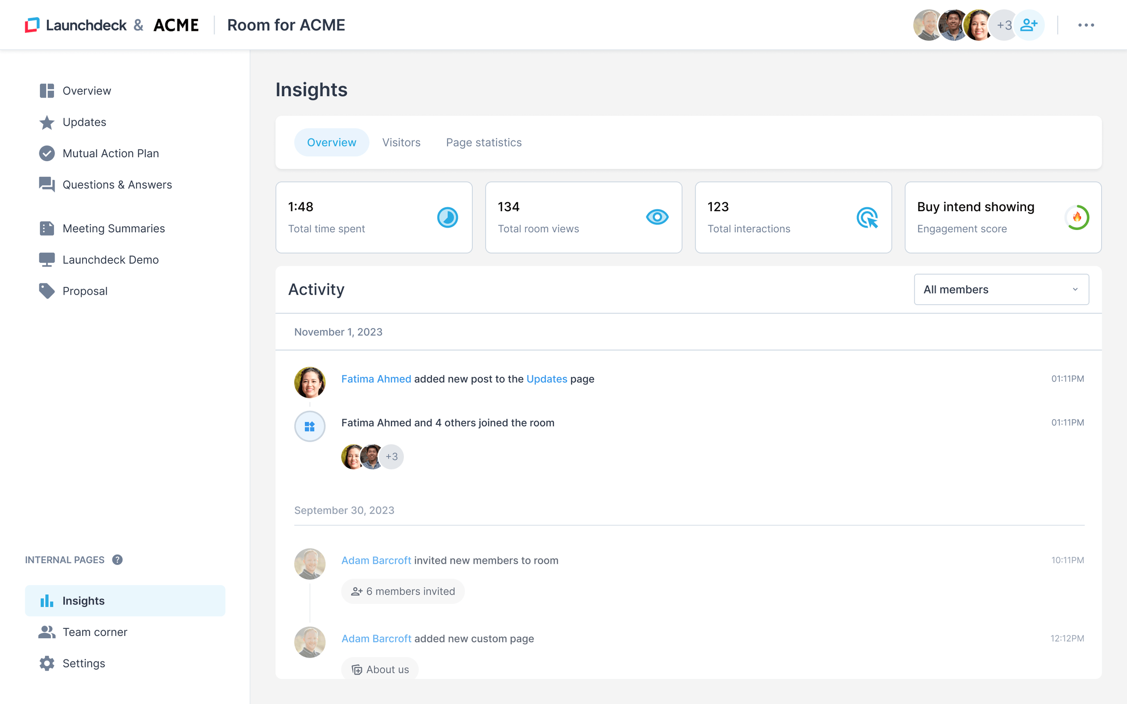Open Updates with the star icon
This screenshot has width=1127, height=704.
point(73,122)
